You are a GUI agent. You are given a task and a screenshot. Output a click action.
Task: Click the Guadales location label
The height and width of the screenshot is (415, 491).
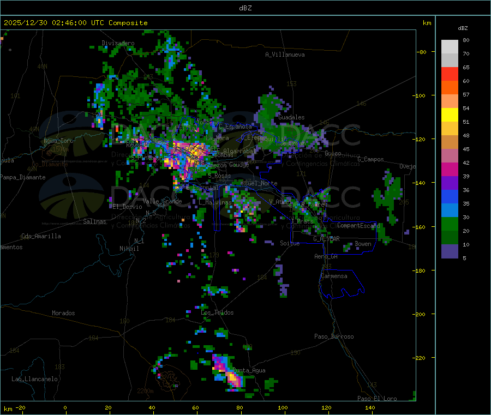pyautogui.click(x=291, y=117)
